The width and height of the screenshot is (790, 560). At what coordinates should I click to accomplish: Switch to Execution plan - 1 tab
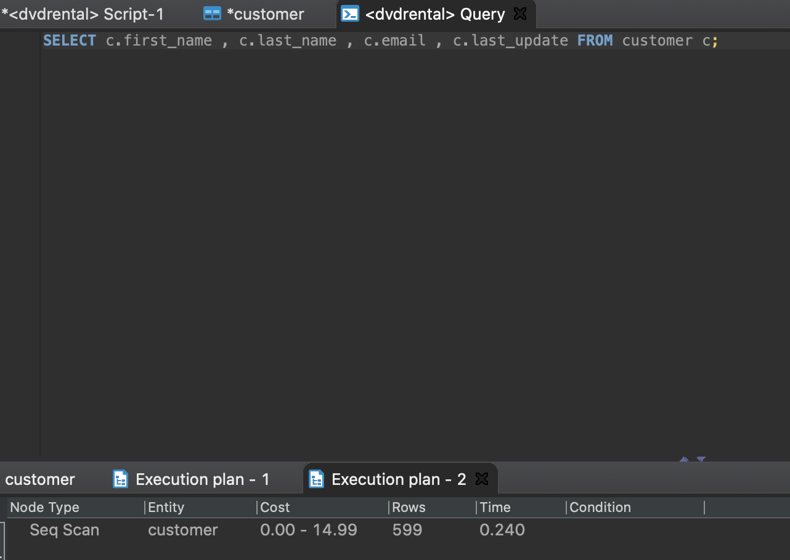click(203, 479)
